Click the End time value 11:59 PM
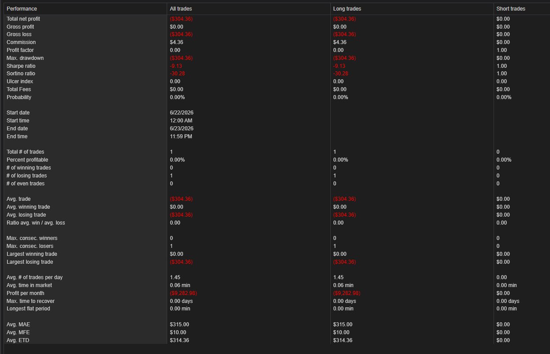Viewport: 550px width, 354px height. click(x=181, y=136)
